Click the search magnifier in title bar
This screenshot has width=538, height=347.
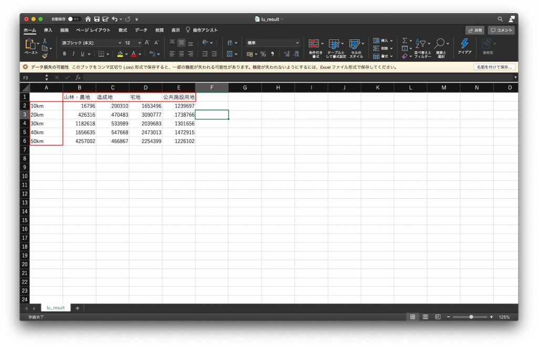coord(500,19)
